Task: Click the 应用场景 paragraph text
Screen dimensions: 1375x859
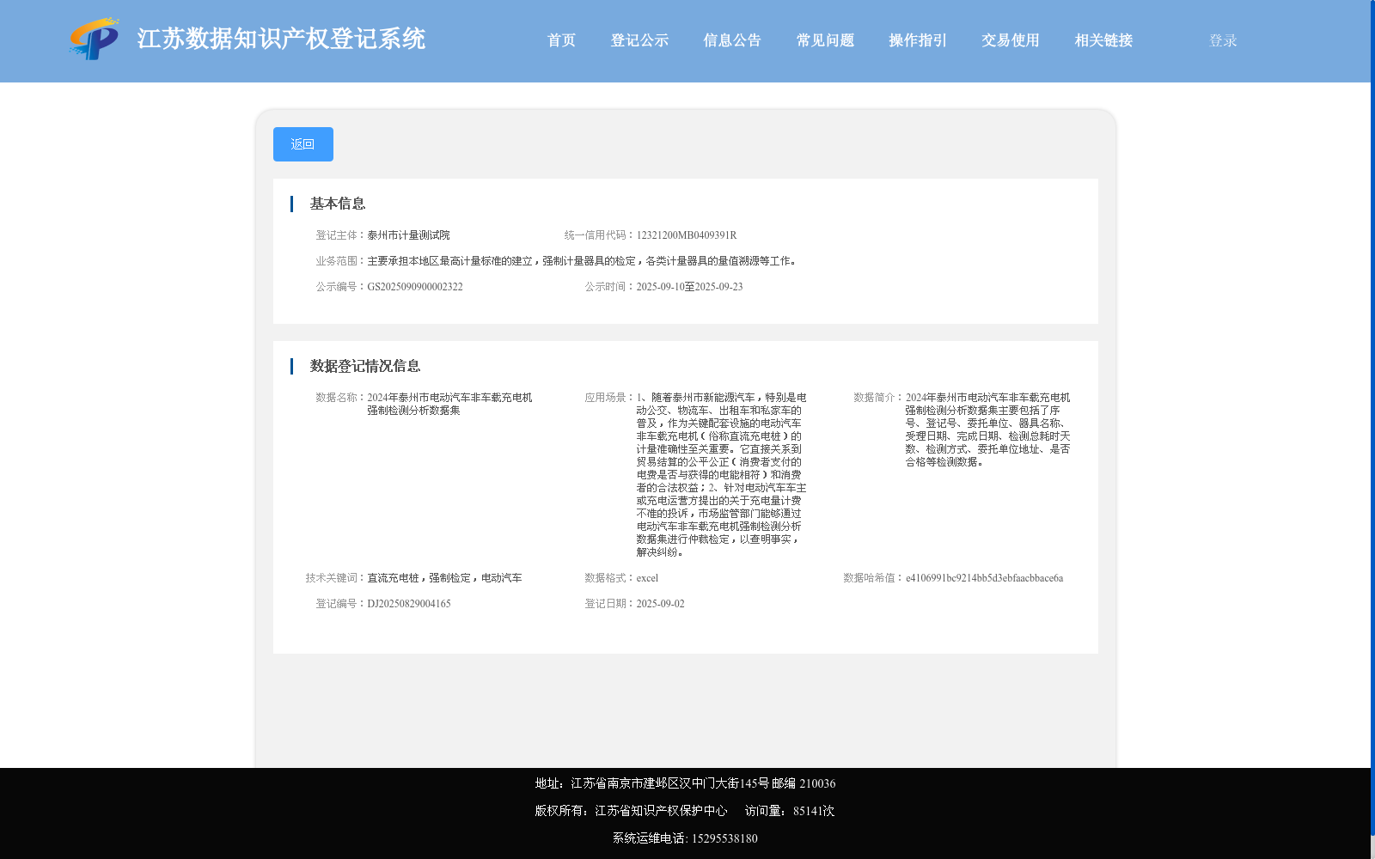Action: click(721, 475)
